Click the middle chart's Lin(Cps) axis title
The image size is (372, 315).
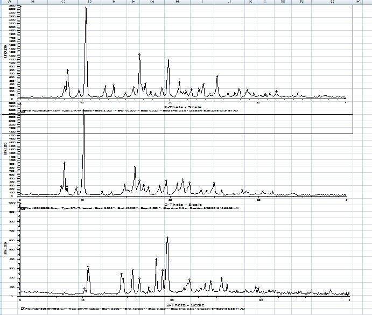(x=5, y=149)
